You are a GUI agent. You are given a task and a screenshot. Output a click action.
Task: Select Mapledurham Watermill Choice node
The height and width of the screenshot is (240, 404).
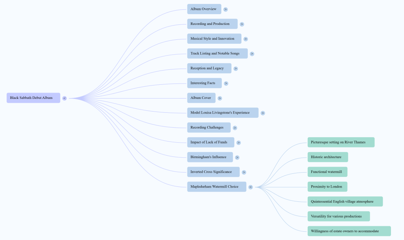click(217, 187)
